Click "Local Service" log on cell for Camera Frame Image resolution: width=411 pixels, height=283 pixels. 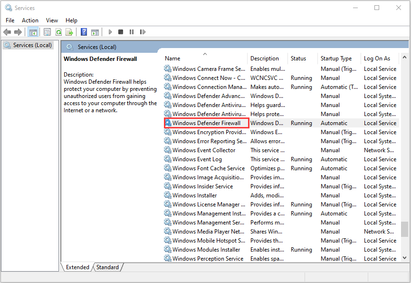click(x=380, y=68)
